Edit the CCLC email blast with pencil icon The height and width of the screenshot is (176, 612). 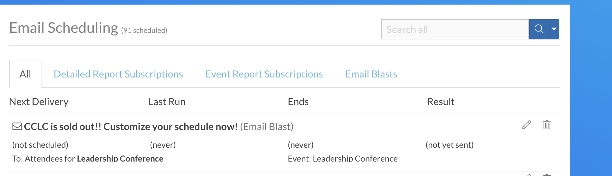click(x=526, y=125)
